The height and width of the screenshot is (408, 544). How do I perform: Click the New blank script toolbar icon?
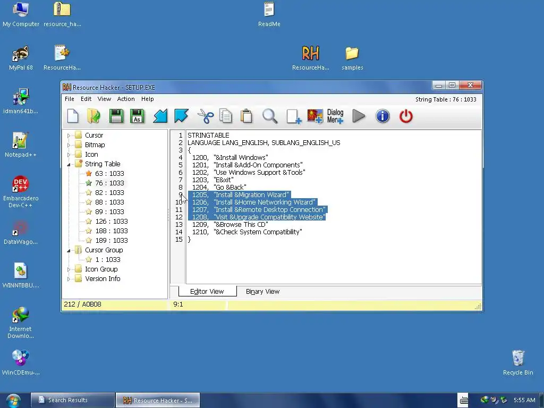73,116
